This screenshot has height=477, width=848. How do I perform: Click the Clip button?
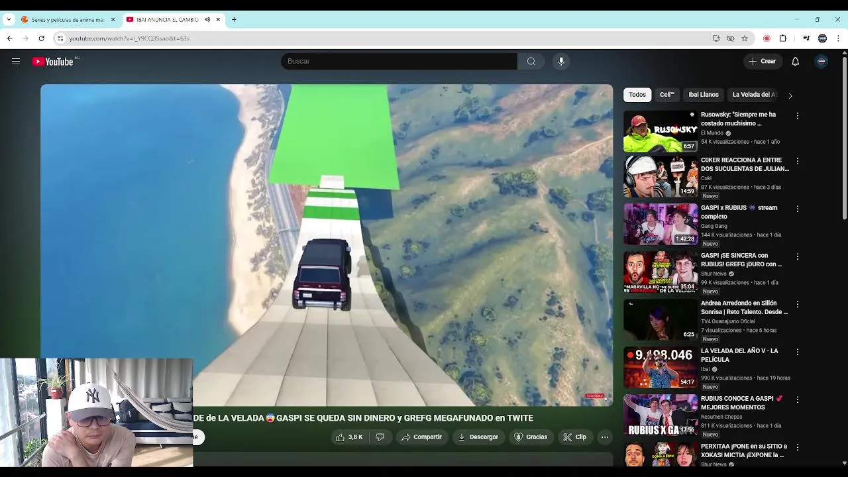(x=574, y=437)
